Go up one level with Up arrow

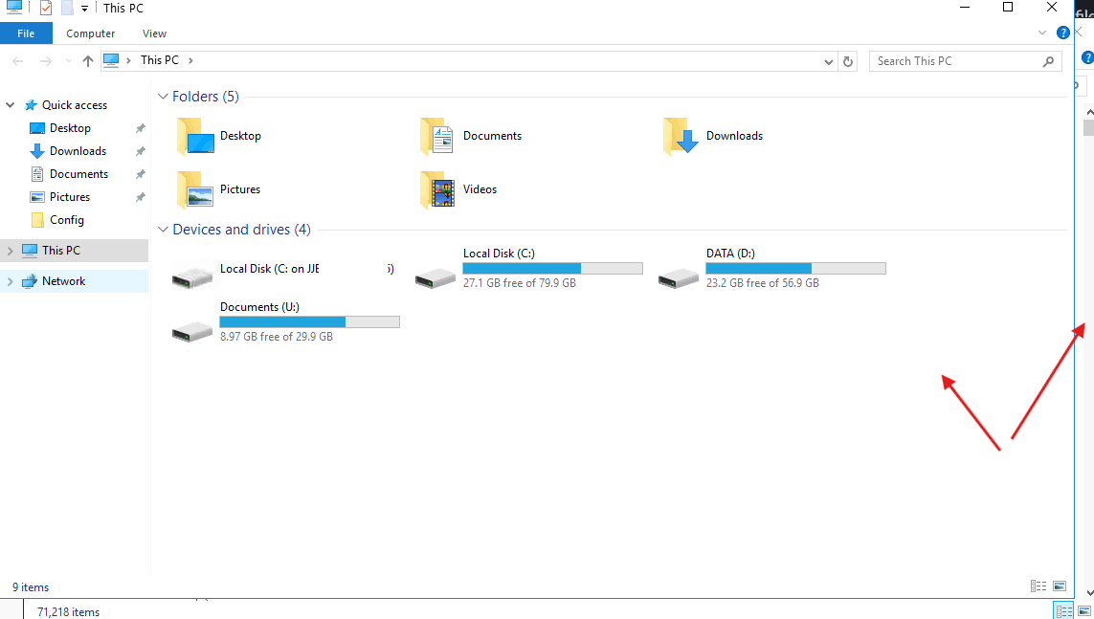pyautogui.click(x=88, y=61)
